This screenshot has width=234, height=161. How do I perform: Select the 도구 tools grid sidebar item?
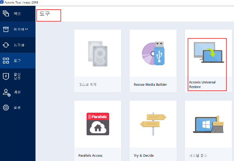pos(18,60)
